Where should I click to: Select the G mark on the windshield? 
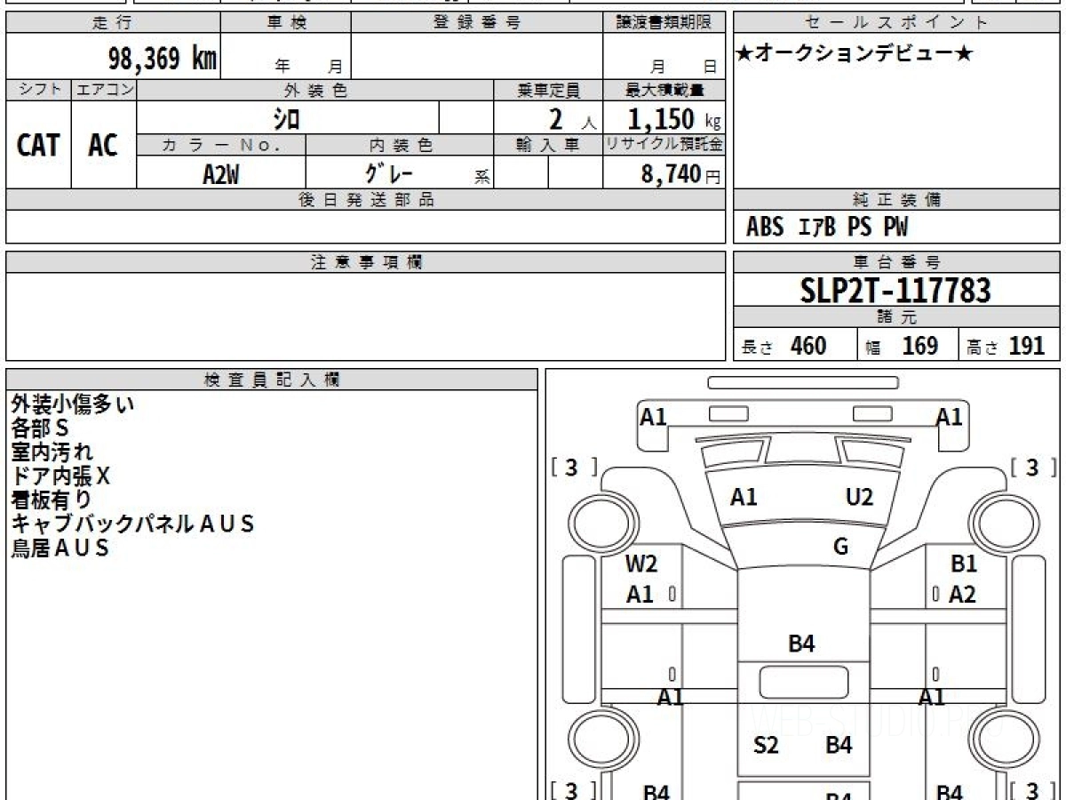840,547
